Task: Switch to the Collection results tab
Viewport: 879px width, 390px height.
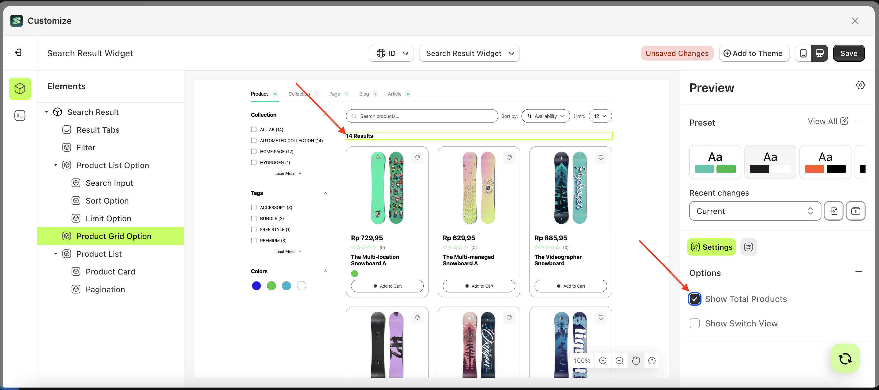Action: coord(299,94)
